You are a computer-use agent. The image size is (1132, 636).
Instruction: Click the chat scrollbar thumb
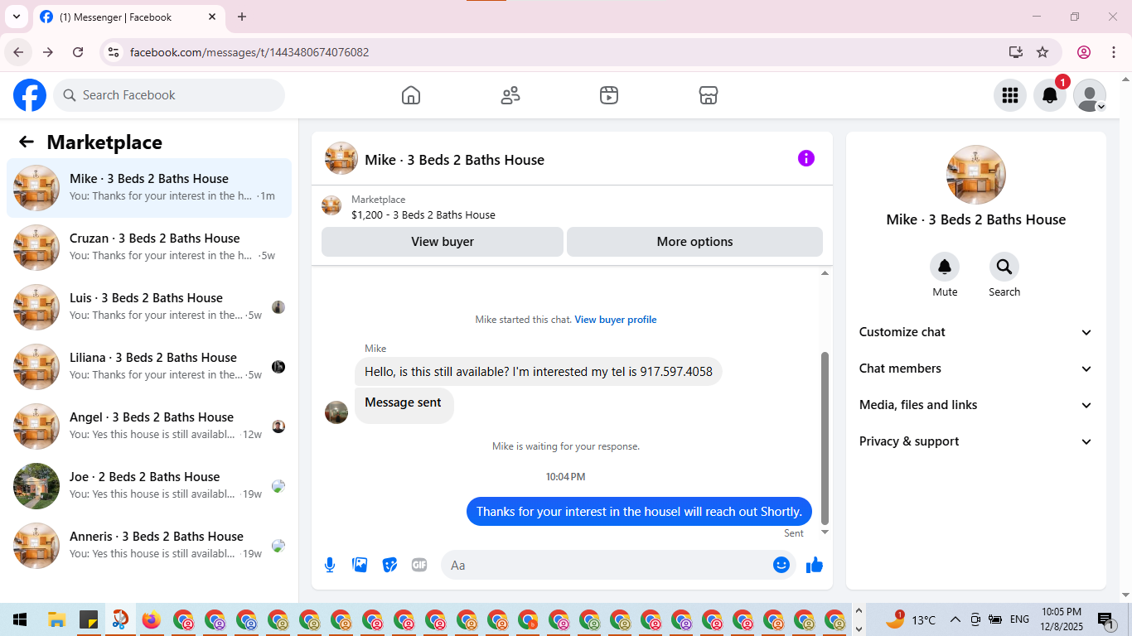825,439
